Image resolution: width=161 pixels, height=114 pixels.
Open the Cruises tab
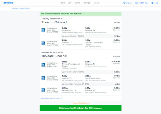coord(96,3)
